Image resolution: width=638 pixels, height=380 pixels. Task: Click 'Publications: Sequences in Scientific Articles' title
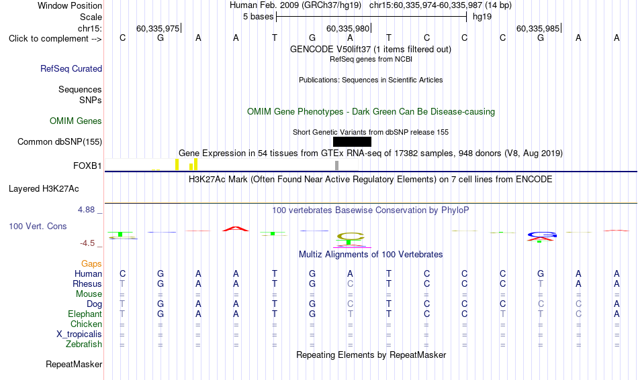(x=371, y=80)
